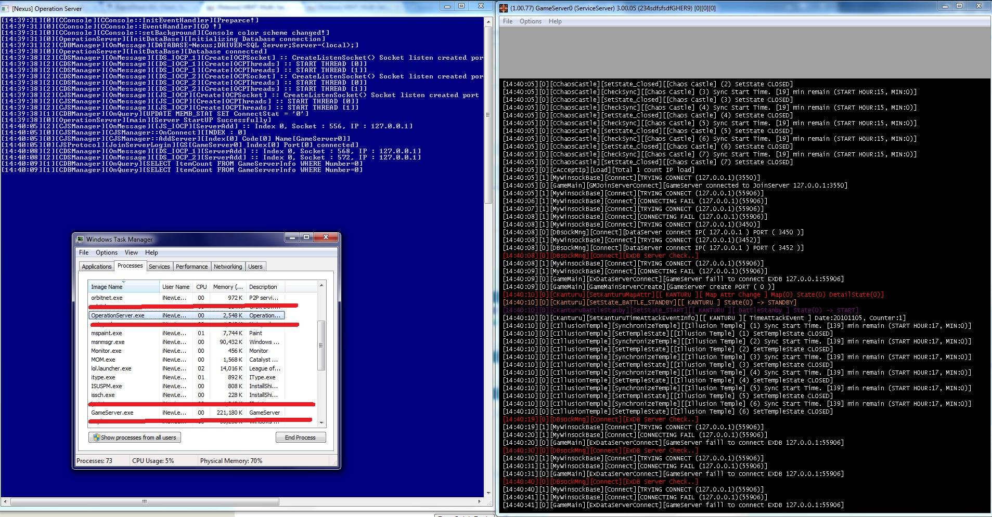This screenshot has width=992, height=517.
Task: Click scroll up arrow in process list
Action: (321, 286)
